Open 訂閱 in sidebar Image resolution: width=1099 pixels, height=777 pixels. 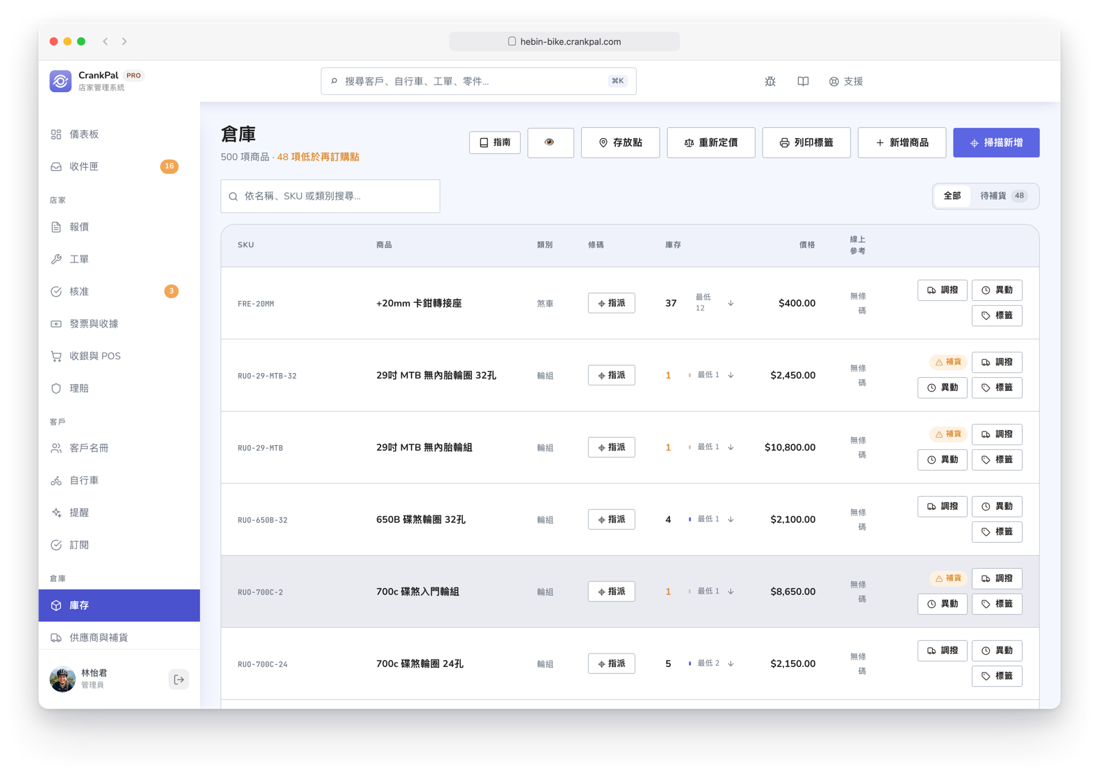pos(119,545)
